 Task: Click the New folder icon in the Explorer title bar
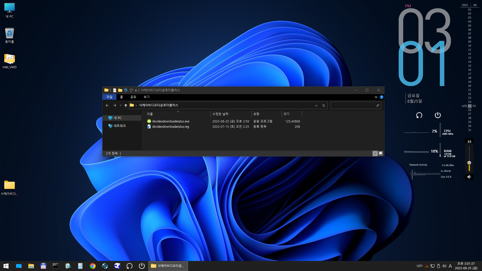120,90
